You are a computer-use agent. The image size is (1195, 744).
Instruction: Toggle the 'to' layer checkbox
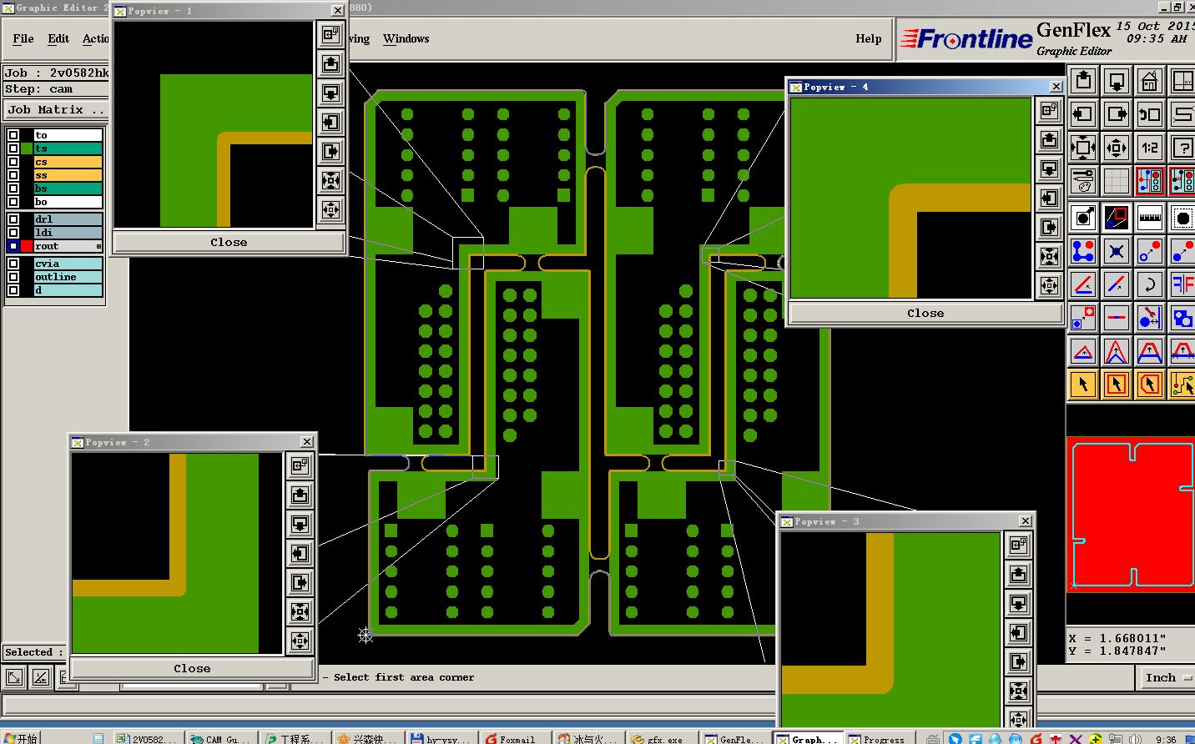[x=13, y=134]
